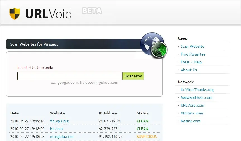Click arrow bullet beside URLVoid.com

(x=178, y=105)
